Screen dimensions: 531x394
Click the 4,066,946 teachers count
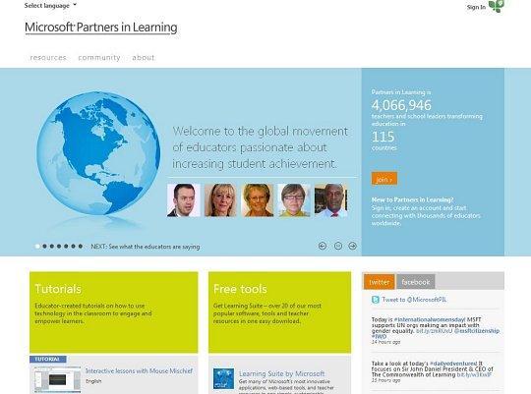click(401, 105)
